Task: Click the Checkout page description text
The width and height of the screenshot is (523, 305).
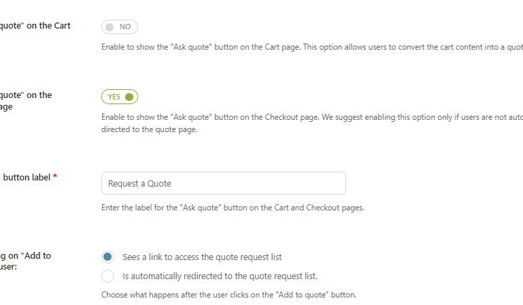Action: (x=312, y=123)
